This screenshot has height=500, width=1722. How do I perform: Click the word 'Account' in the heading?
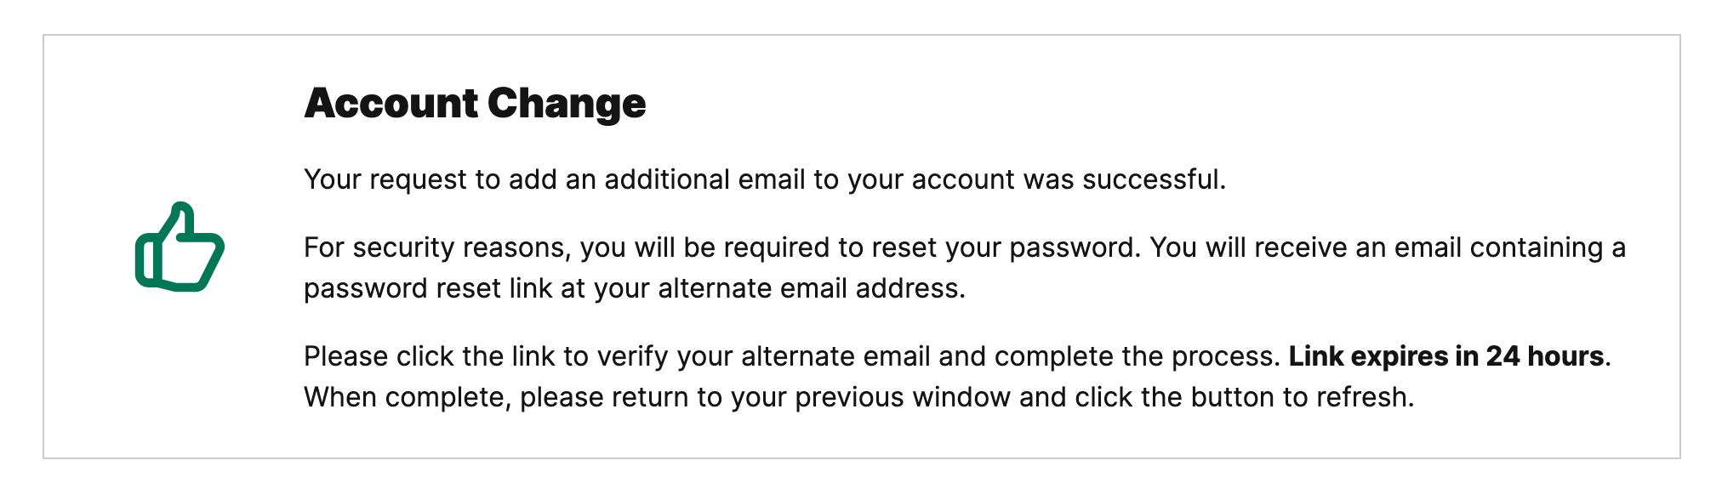click(391, 103)
